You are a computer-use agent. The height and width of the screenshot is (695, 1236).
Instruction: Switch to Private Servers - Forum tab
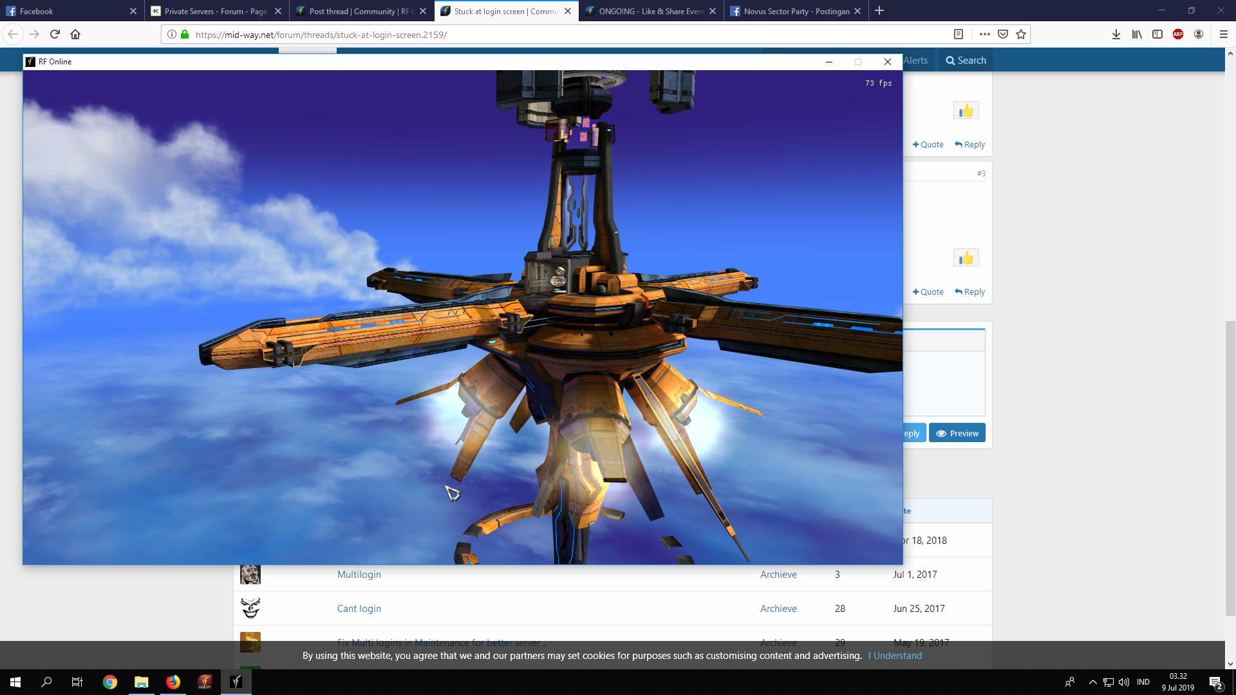pyautogui.click(x=216, y=11)
